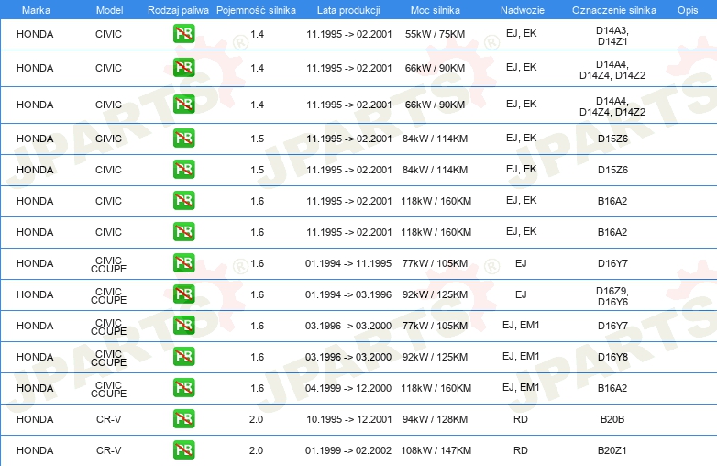
Task: Click the Pojemność silnika column header
Action: click(x=256, y=10)
